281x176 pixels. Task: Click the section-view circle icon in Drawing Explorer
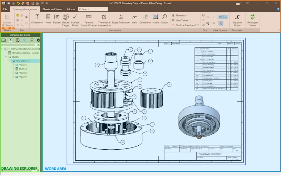17,40
